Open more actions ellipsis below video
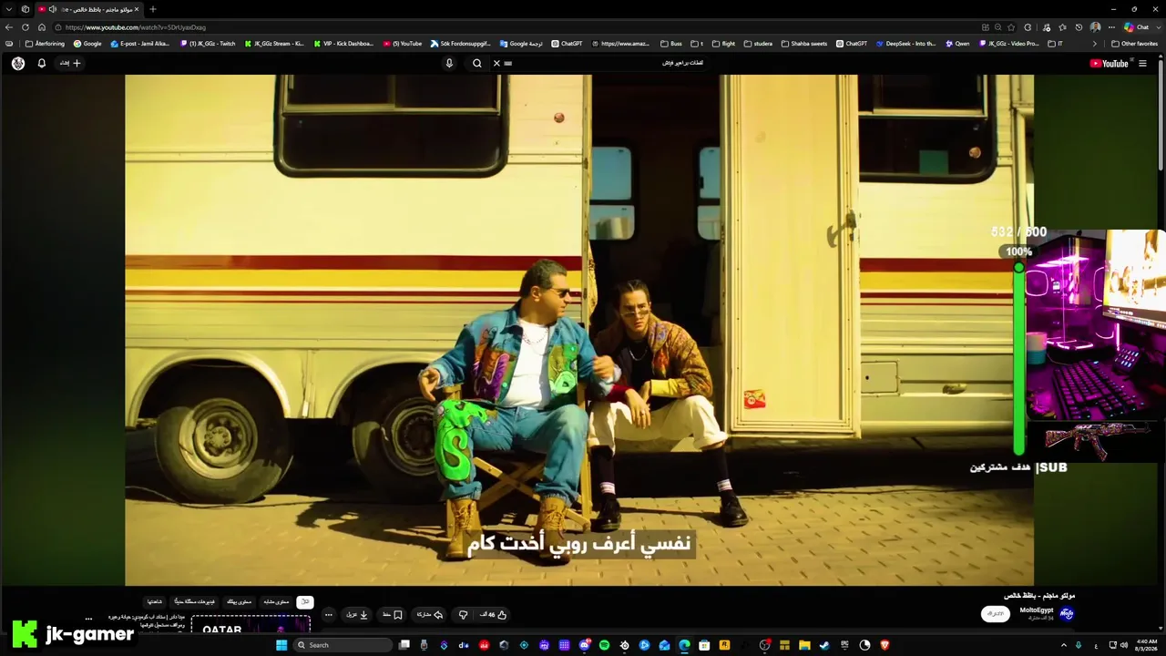The image size is (1166, 656). 329,615
